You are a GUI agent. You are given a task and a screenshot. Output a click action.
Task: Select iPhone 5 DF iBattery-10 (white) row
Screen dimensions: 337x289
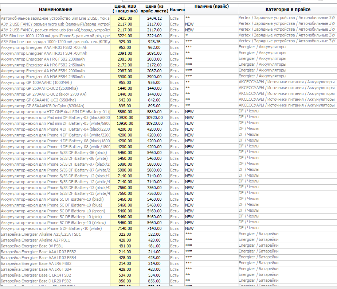(x=55, y=228)
